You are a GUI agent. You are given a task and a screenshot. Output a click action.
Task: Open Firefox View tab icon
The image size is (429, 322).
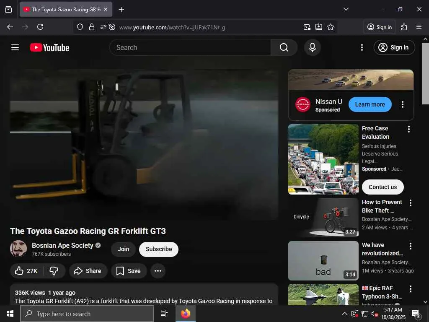[8, 9]
